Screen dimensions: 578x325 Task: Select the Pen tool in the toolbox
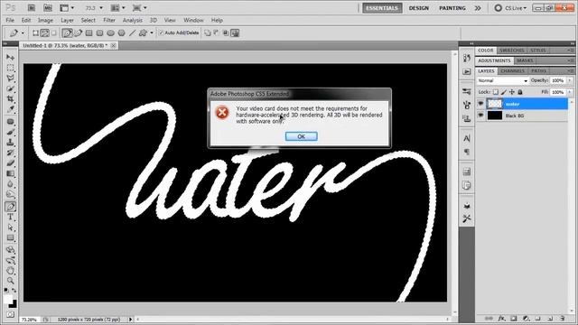(x=10, y=207)
